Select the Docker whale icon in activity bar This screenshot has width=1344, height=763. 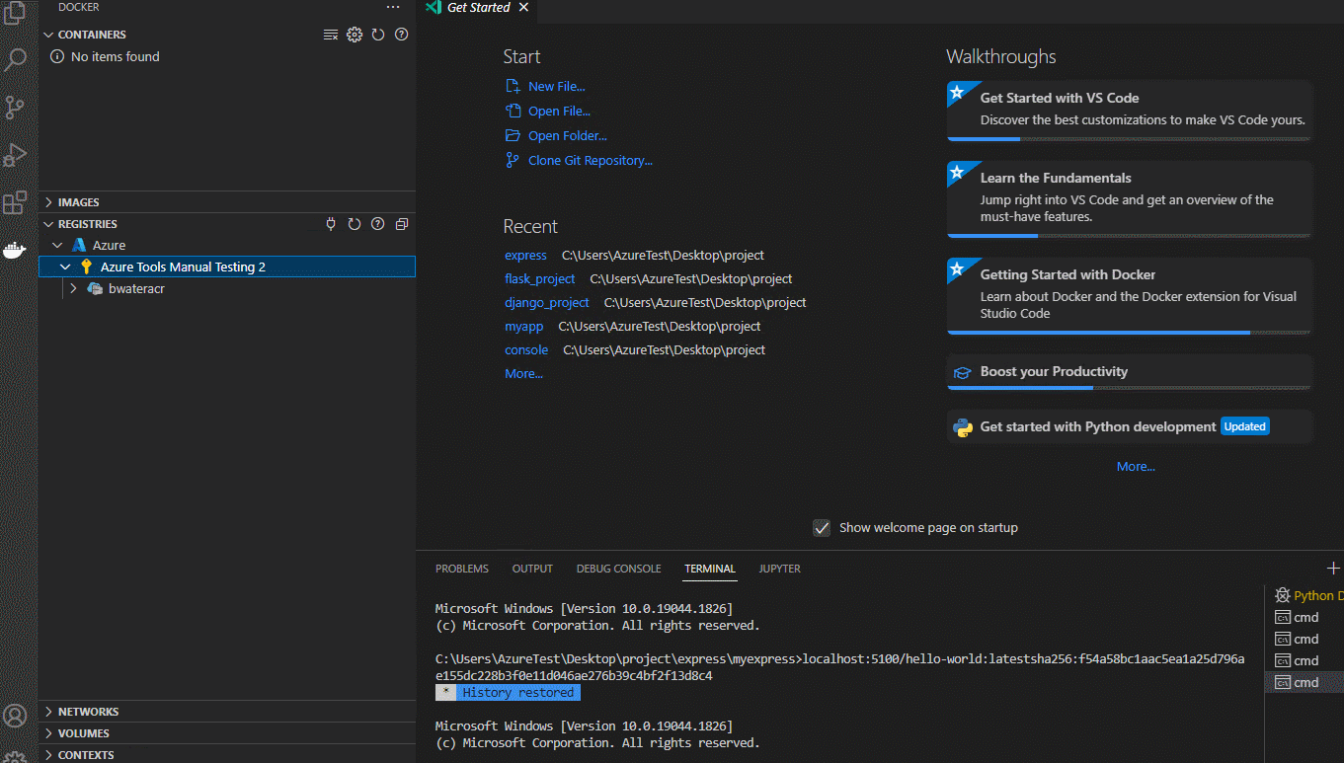15,250
